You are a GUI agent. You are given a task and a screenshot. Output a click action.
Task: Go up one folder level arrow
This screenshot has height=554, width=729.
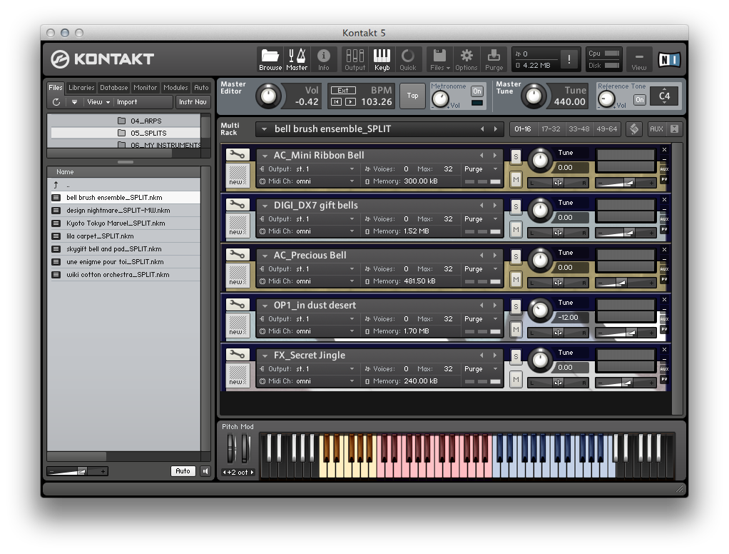56,185
